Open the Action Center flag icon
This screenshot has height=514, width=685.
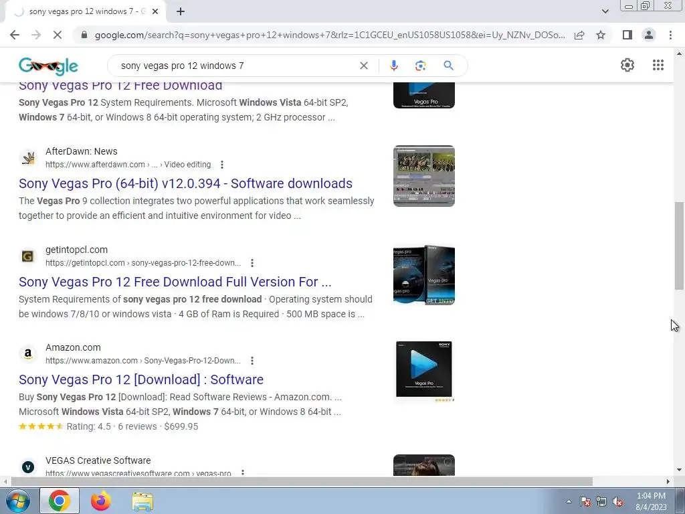tap(585, 502)
